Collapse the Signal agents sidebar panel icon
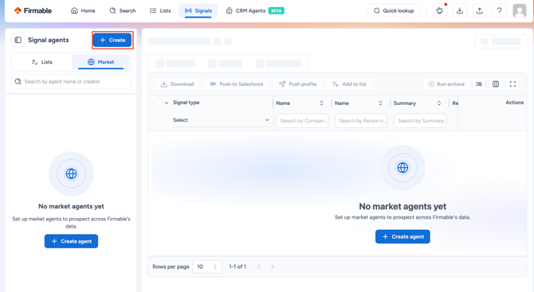This screenshot has height=292, width=534. coord(18,40)
